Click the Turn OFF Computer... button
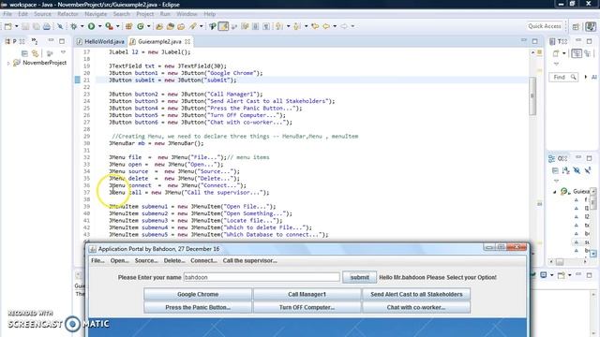600x337 pixels. (307, 307)
